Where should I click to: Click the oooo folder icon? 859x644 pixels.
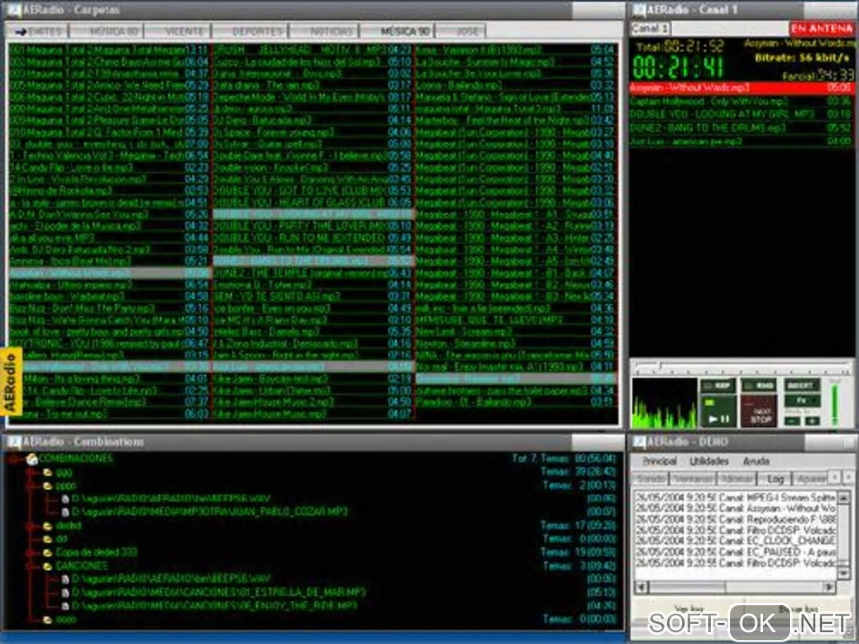point(48,620)
